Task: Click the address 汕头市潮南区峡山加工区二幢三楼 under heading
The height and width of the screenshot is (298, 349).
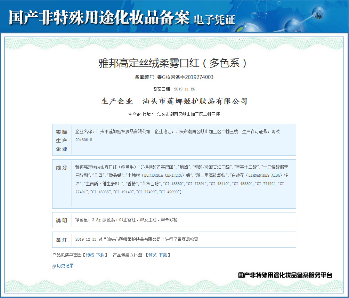Action: 188,114
